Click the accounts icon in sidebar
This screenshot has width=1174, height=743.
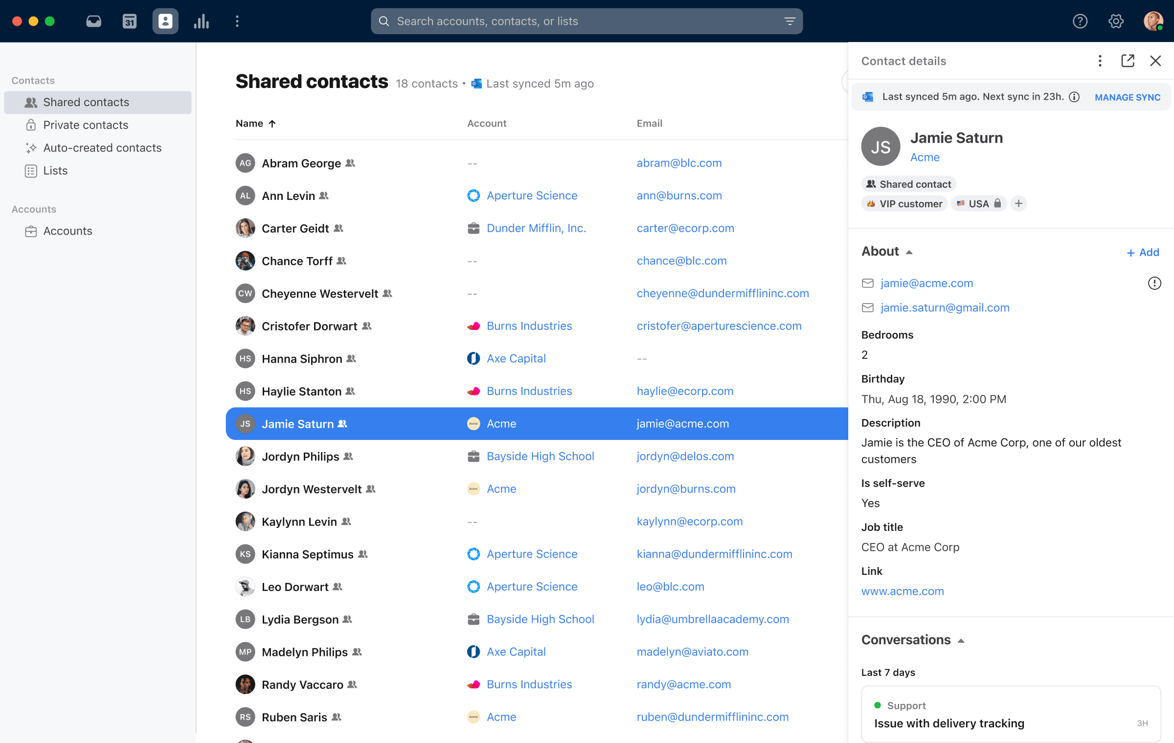click(31, 231)
